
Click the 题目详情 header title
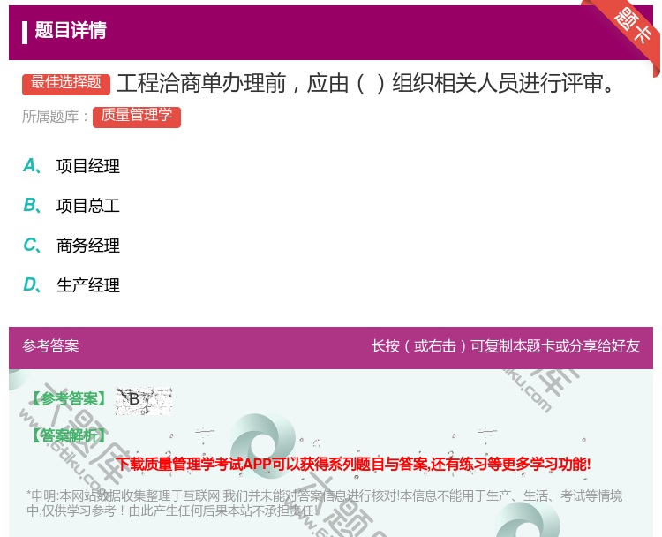click(71, 30)
